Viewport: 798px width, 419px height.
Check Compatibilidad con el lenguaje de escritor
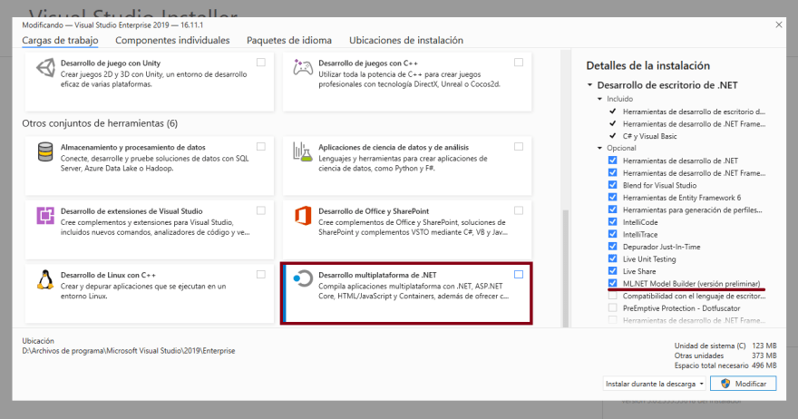(x=613, y=296)
